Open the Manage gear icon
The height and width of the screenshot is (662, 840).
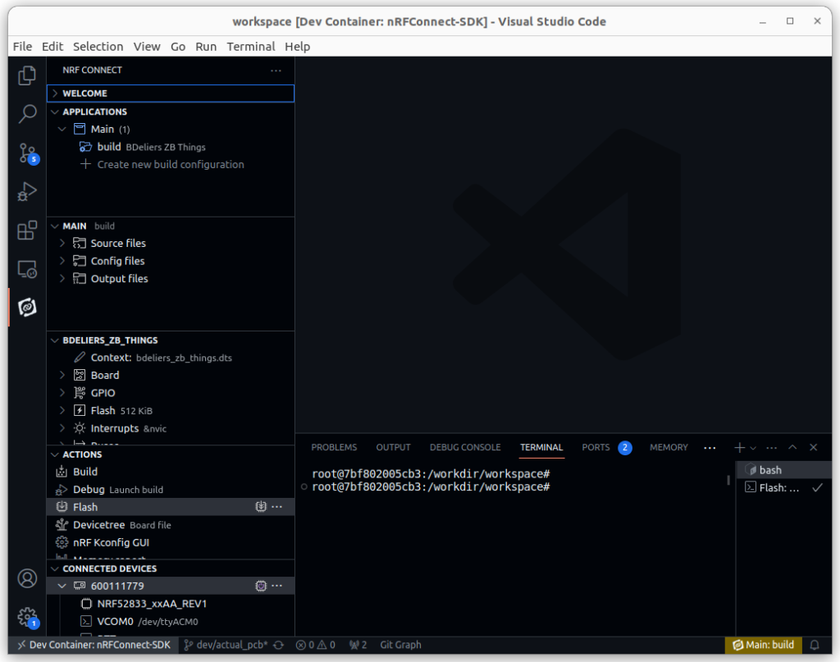27,617
